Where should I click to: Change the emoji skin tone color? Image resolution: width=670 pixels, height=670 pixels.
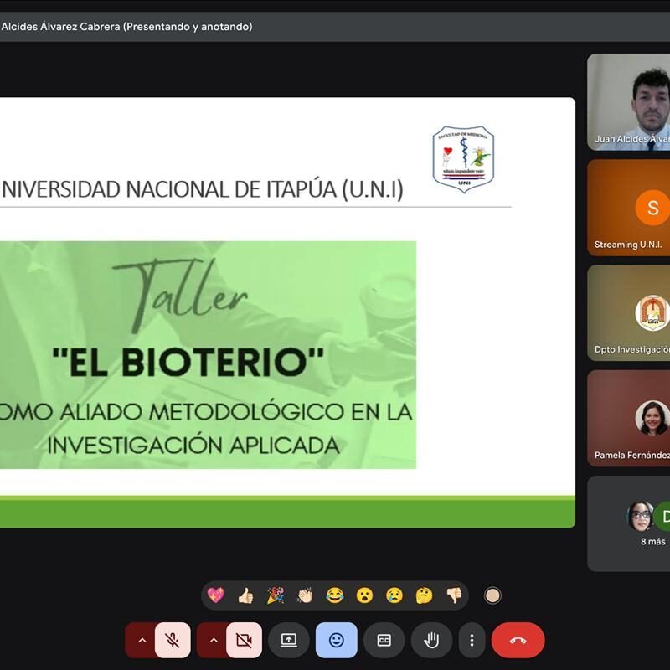pyautogui.click(x=493, y=595)
